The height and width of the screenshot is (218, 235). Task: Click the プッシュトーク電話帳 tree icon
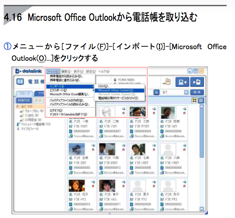tap(18, 124)
